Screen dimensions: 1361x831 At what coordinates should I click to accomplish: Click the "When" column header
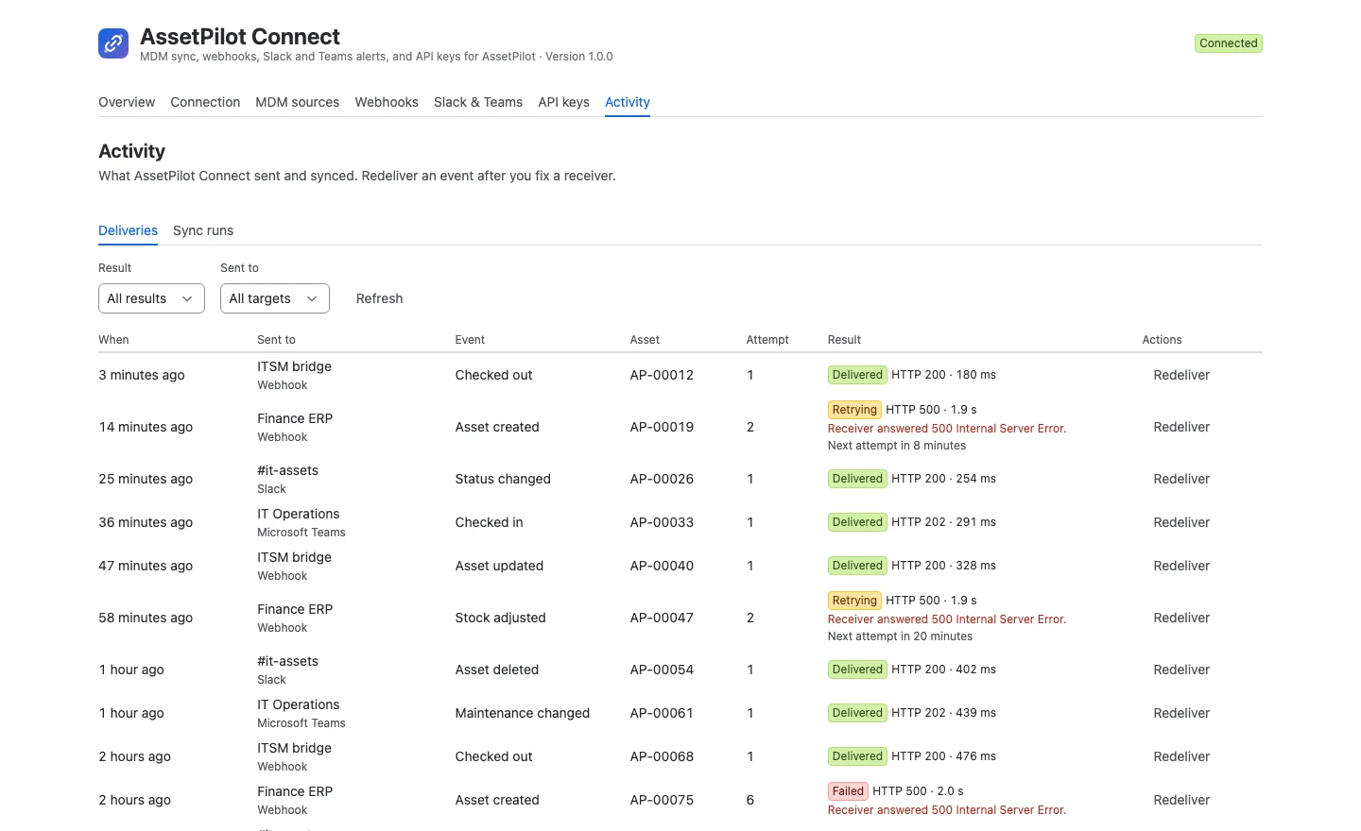click(x=113, y=340)
